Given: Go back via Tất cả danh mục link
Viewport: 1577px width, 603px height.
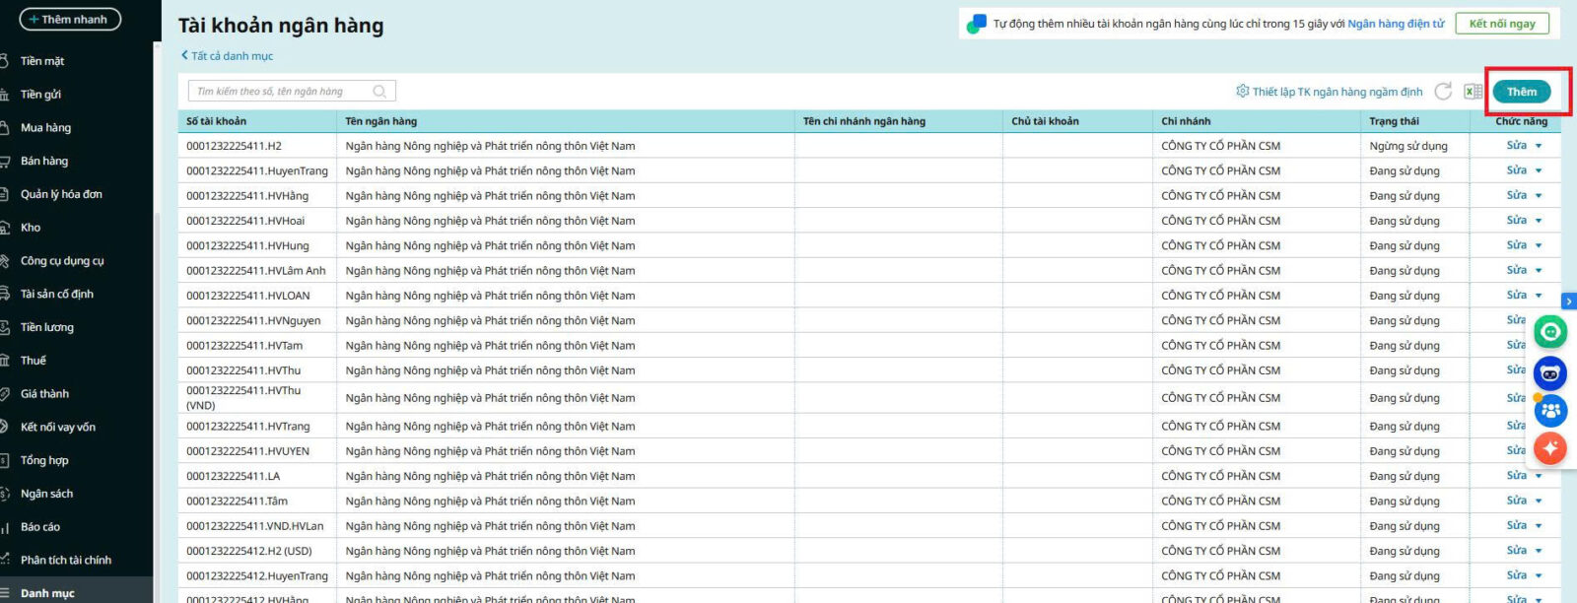Looking at the screenshot, I should (228, 56).
